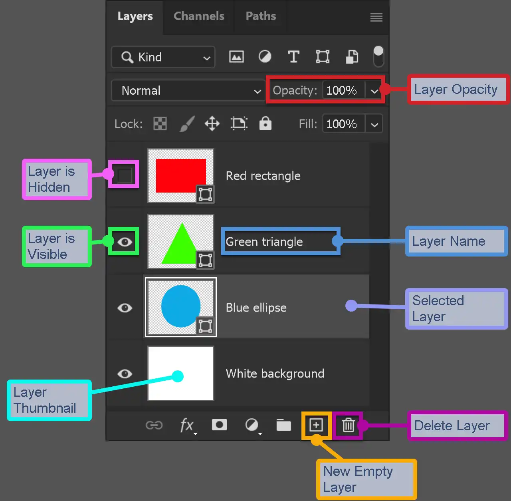511x501 pixels.
Task: Create a new layer group
Action: [284, 425]
